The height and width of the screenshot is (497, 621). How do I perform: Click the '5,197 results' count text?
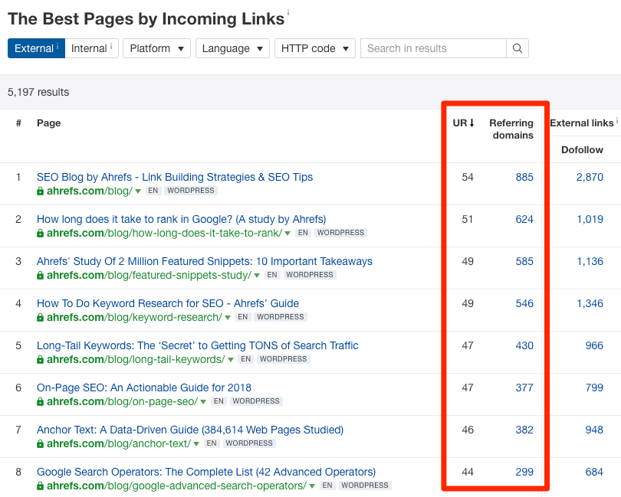pos(38,92)
